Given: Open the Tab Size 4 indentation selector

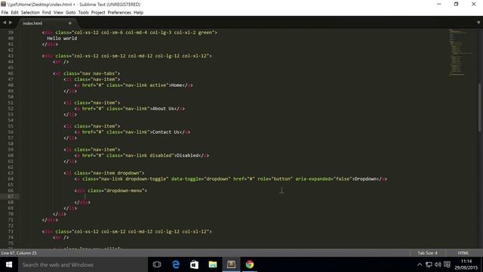Looking at the screenshot, I should pyautogui.click(x=427, y=253).
